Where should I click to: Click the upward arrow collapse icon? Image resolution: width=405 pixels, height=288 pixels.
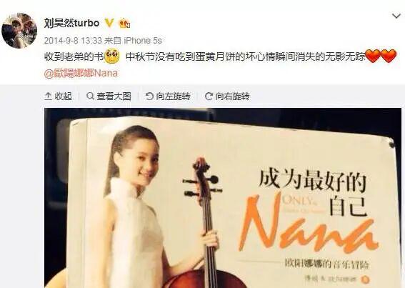point(48,96)
